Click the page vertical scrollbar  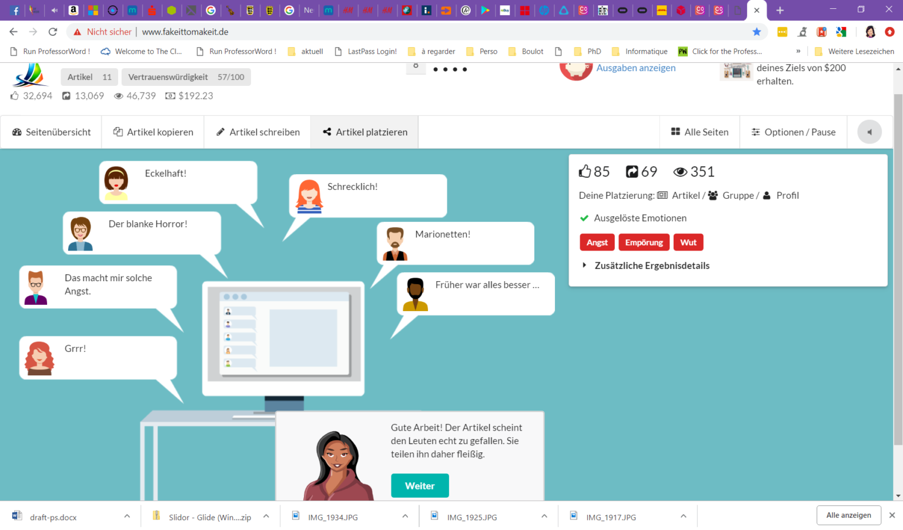pyautogui.click(x=898, y=265)
